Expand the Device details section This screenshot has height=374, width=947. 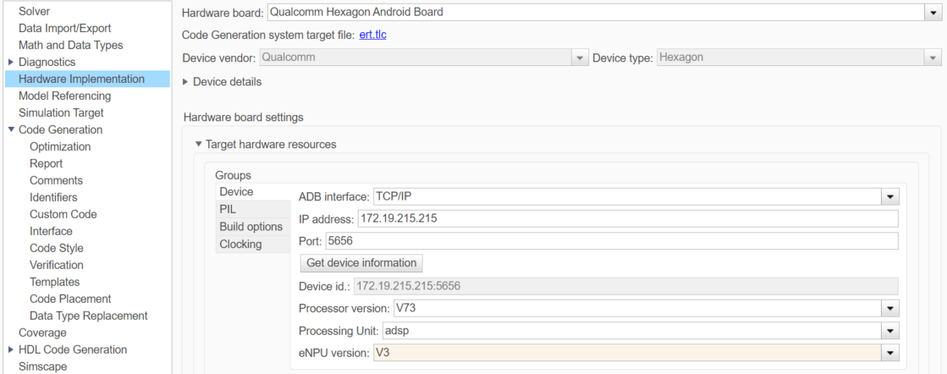click(x=187, y=82)
